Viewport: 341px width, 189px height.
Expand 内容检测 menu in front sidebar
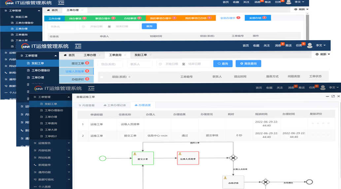69,150
